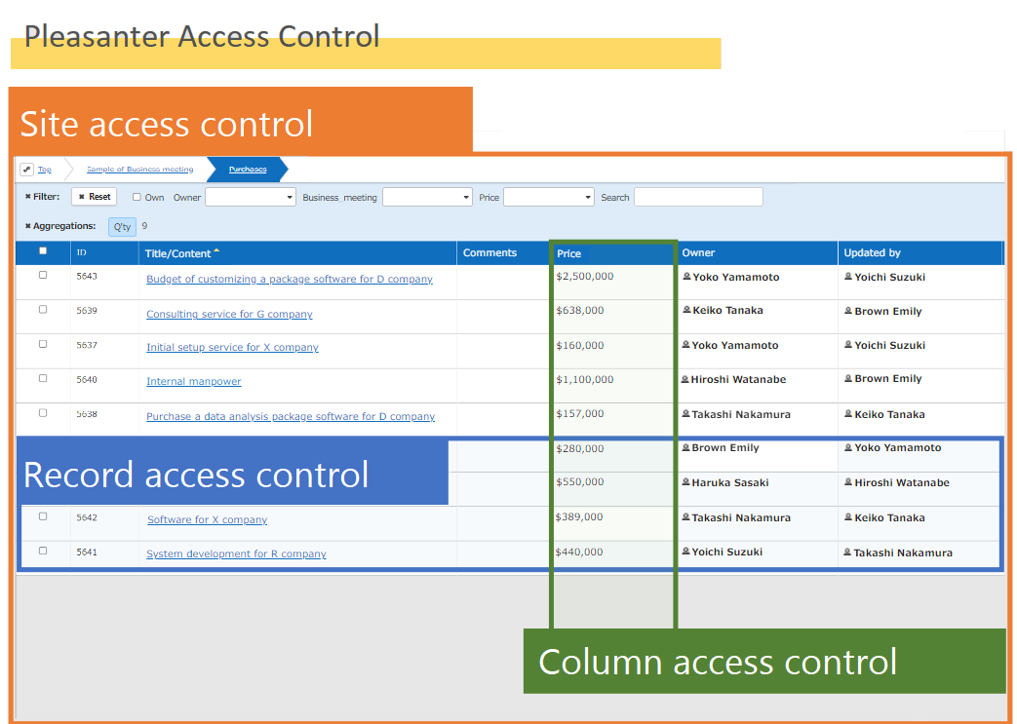The height and width of the screenshot is (724, 1017).
Task: Click updater Keiko Tanaka in row 5638
Action: [x=890, y=415]
